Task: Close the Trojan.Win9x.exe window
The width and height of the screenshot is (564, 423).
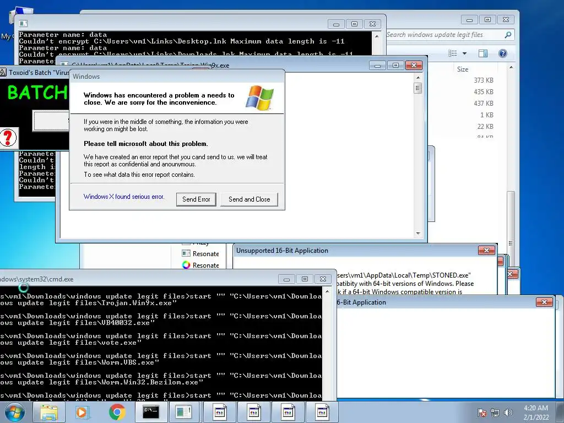Action: point(414,65)
